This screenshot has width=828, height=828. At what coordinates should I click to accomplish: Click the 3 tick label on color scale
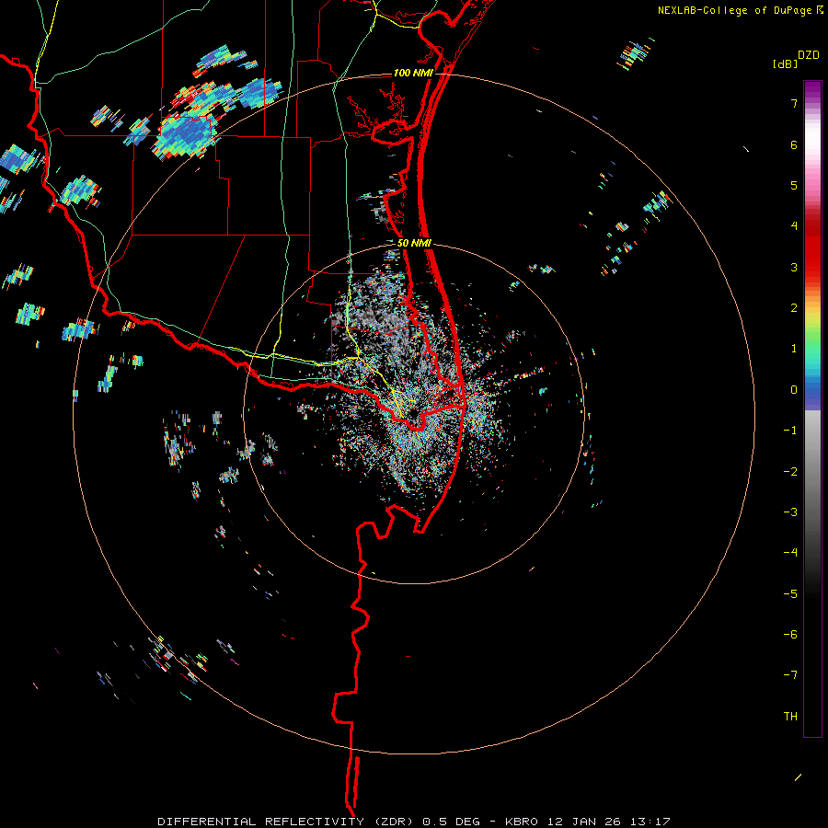[x=794, y=267]
